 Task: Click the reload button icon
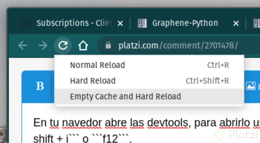[63, 45]
